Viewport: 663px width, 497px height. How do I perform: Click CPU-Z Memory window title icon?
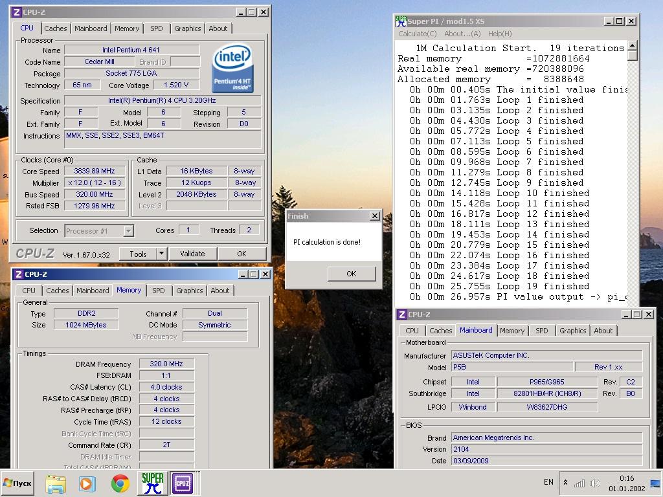click(x=18, y=274)
